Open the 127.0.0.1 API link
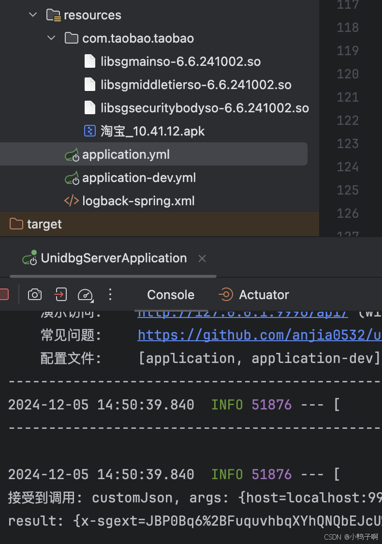Screen dimensions: 382x544 pos(243,312)
